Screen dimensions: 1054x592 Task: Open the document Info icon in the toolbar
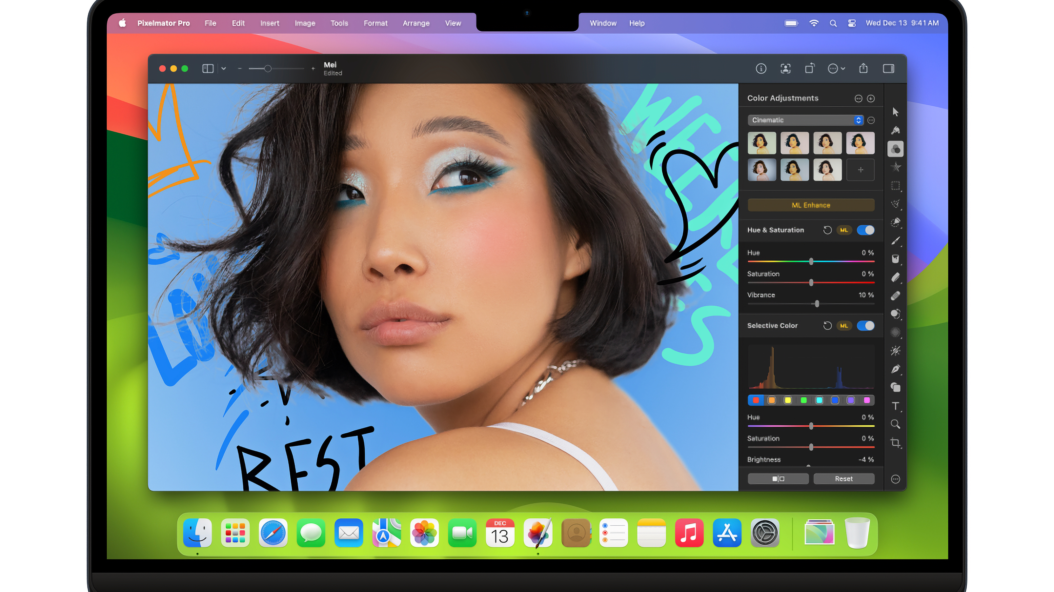click(762, 69)
